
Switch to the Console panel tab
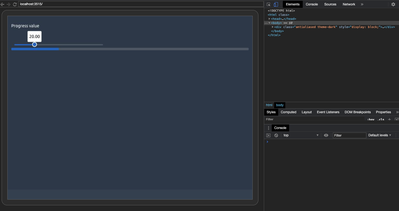(312, 4)
